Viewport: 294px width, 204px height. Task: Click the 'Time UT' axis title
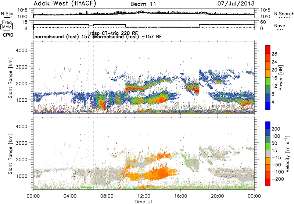[x=144, y=202]
